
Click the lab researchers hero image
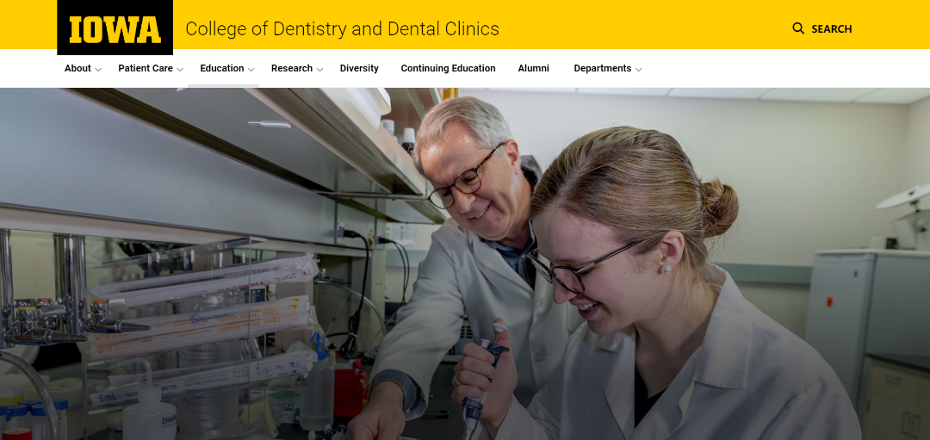click(465, 263)
